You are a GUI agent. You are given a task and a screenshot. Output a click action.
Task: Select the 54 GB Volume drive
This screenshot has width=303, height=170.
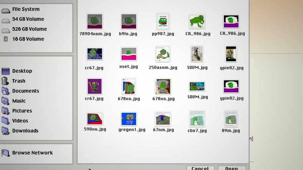pyautogui.click(x=23, y=19)
